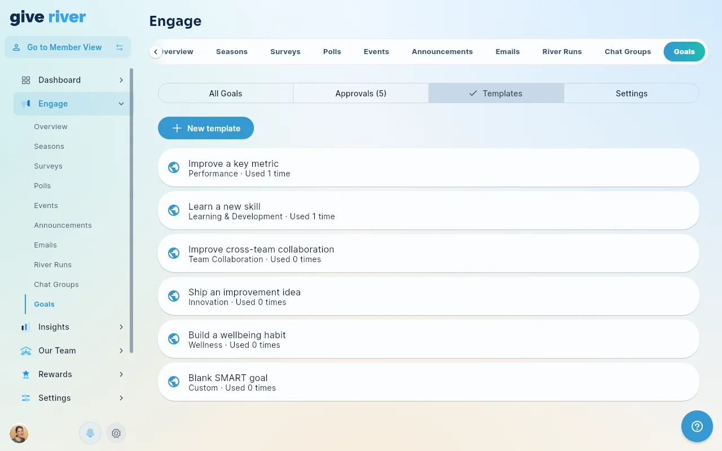Viewport: 722px width, 451px height.
Task: Click the swap arrows icon on Member View
Action: click(x=120, y=47)
